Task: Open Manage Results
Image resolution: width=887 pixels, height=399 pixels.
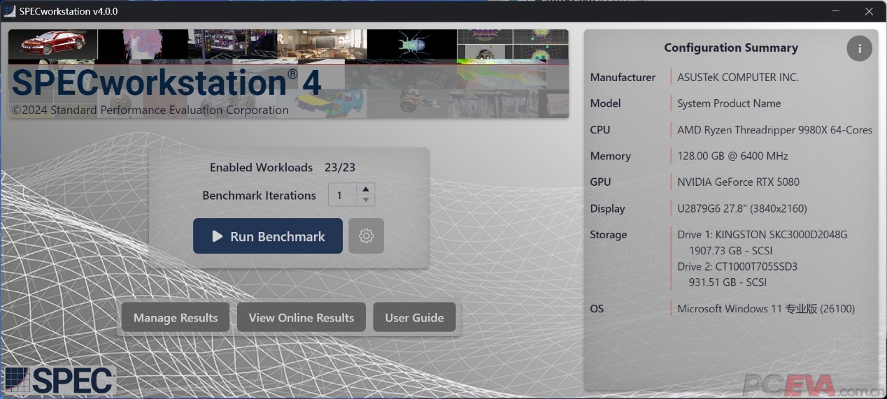Action: (x=176, y=318)
